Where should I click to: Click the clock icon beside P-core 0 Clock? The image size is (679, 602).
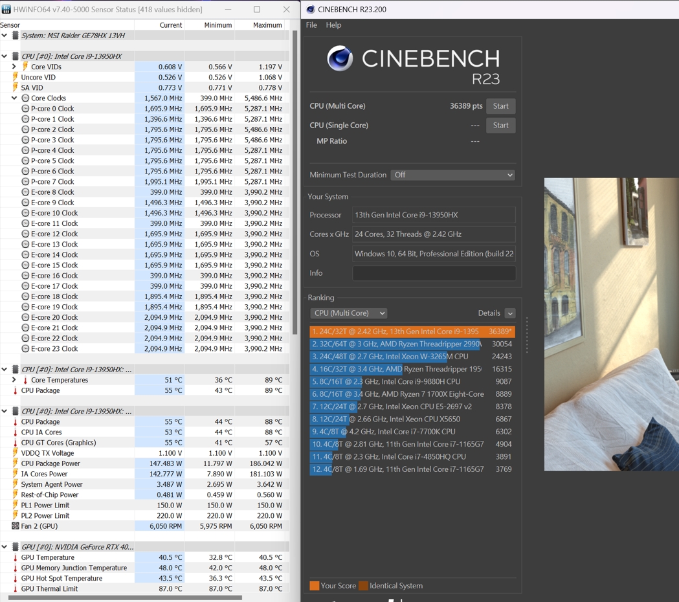pos(25,109)
